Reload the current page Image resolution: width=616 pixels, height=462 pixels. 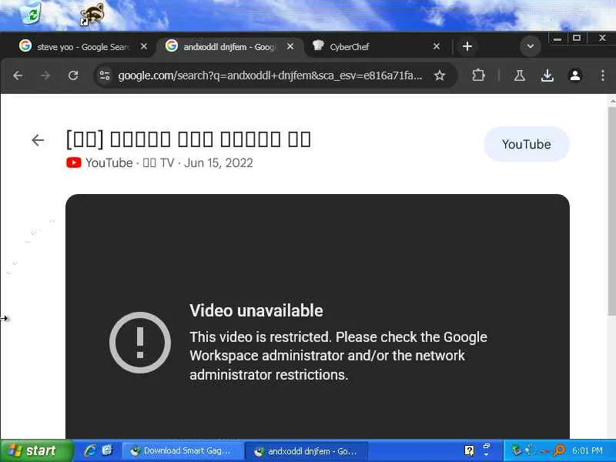point(73,75)
